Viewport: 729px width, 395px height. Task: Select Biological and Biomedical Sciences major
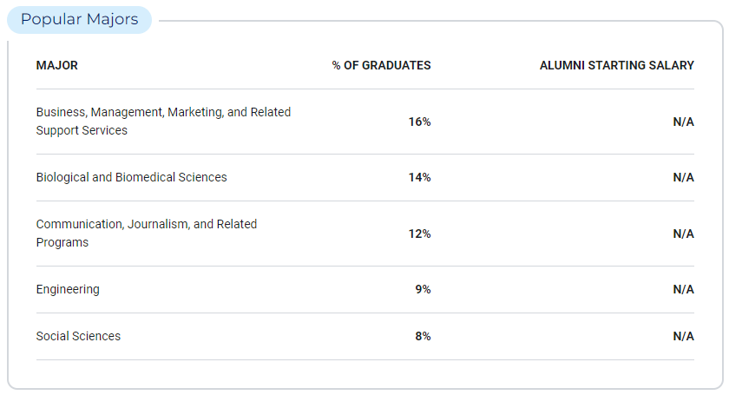pyautogui.click(x=132, y=177)
